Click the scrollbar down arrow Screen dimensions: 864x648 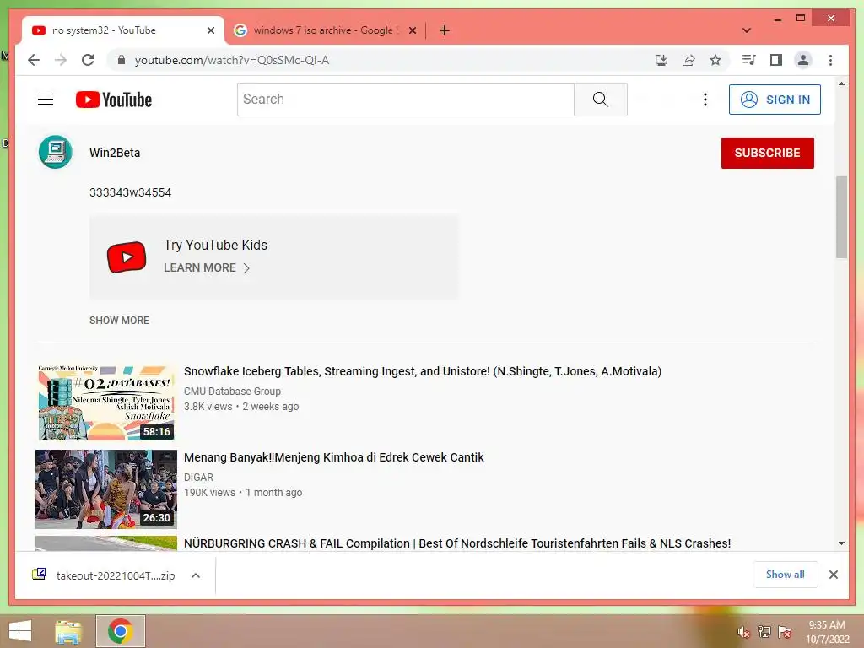pyautogui.click(x=841, y=543)
